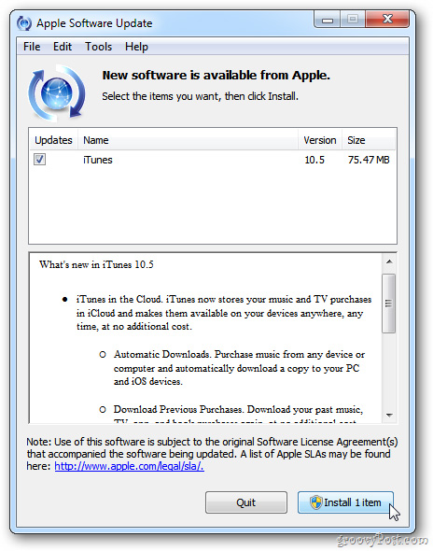This screenshot has height=551, width=433.
Task: Click 'What's new in iTunes 10.5' heading
Action: (96, 264)
